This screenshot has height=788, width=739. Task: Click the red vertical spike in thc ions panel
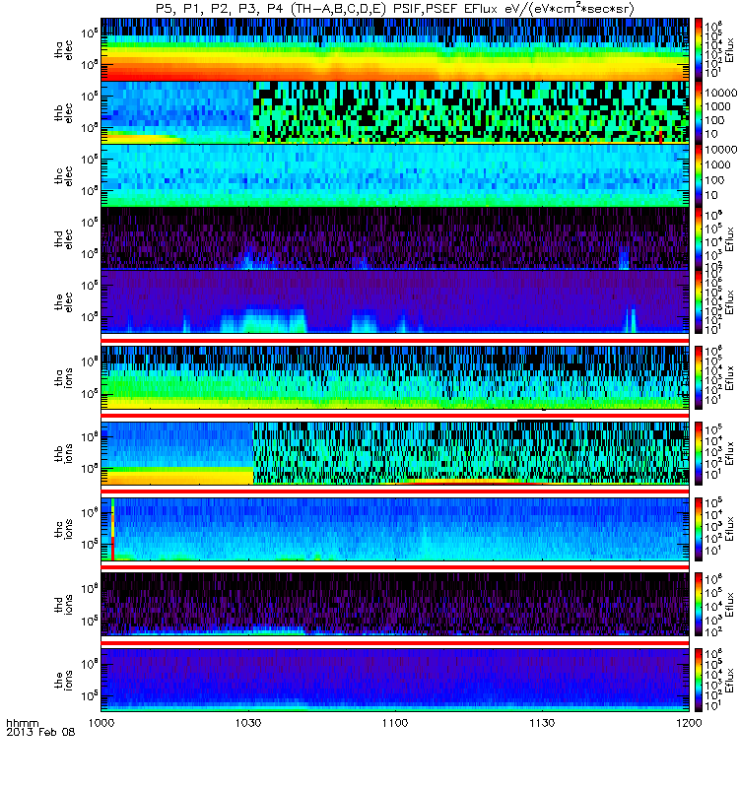(x=113, y=529)
